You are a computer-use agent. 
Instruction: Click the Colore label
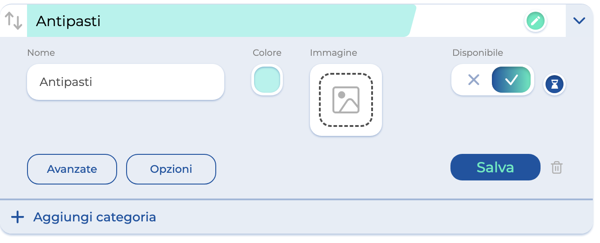(x=267, y=53)
